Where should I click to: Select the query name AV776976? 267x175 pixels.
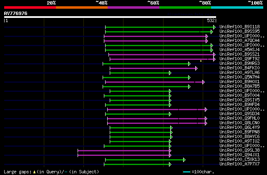[16, 13]
